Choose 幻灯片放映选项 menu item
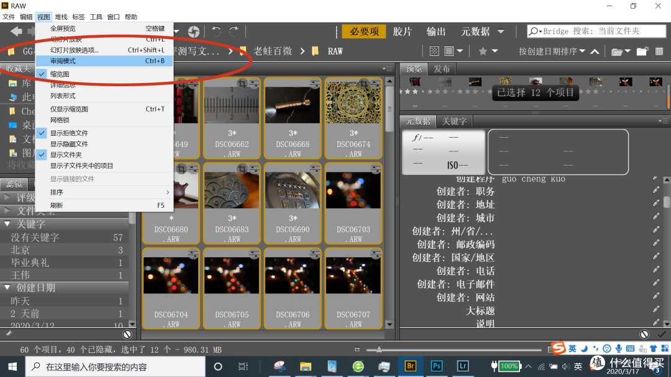 [104, 50]
